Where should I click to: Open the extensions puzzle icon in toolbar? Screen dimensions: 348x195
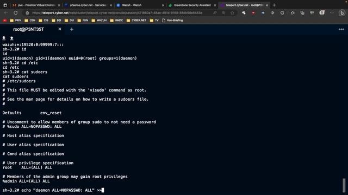coord(244,13)
